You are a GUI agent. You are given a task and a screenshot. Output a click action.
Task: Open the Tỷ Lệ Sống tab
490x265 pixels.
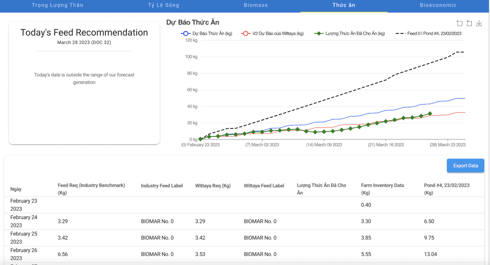click(x=163, y=5)
